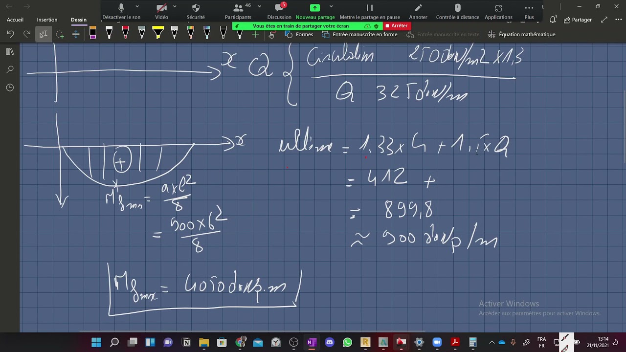
Task: Open OneNote more options ellipsis
Action: [617, 20]
